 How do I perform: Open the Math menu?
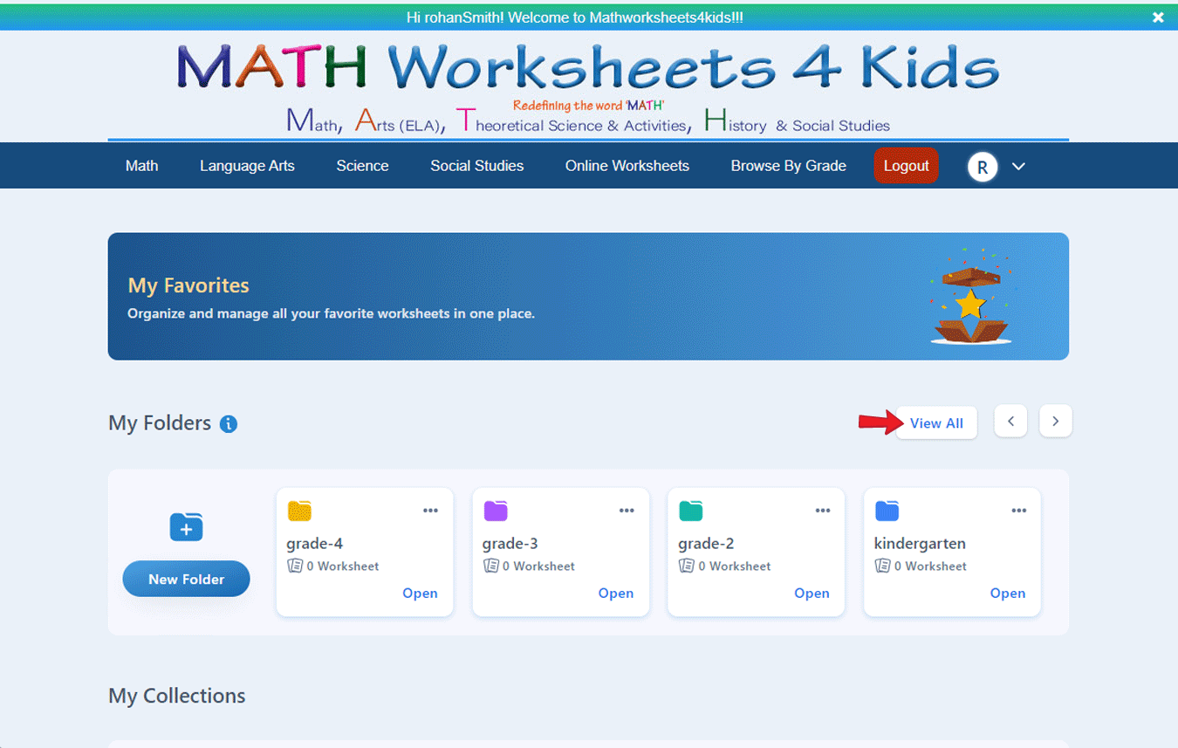tap(141, 166)
